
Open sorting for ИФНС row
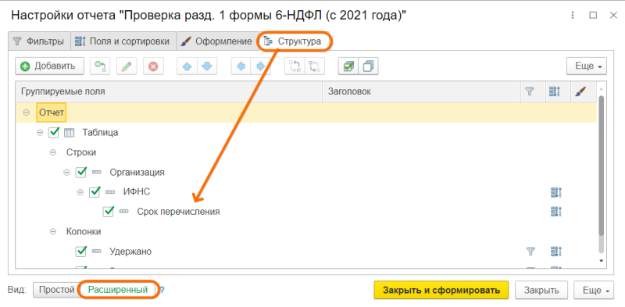tap(555, 192)
